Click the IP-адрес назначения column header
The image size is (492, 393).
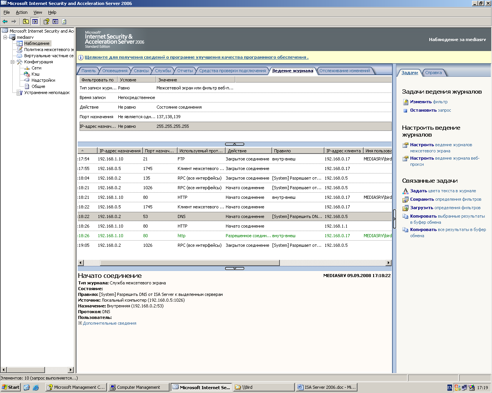coord(119,151)
